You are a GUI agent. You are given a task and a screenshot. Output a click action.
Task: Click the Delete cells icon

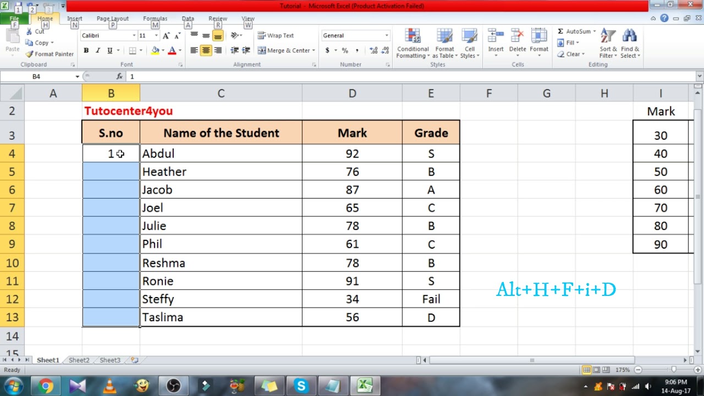(518, 36)
